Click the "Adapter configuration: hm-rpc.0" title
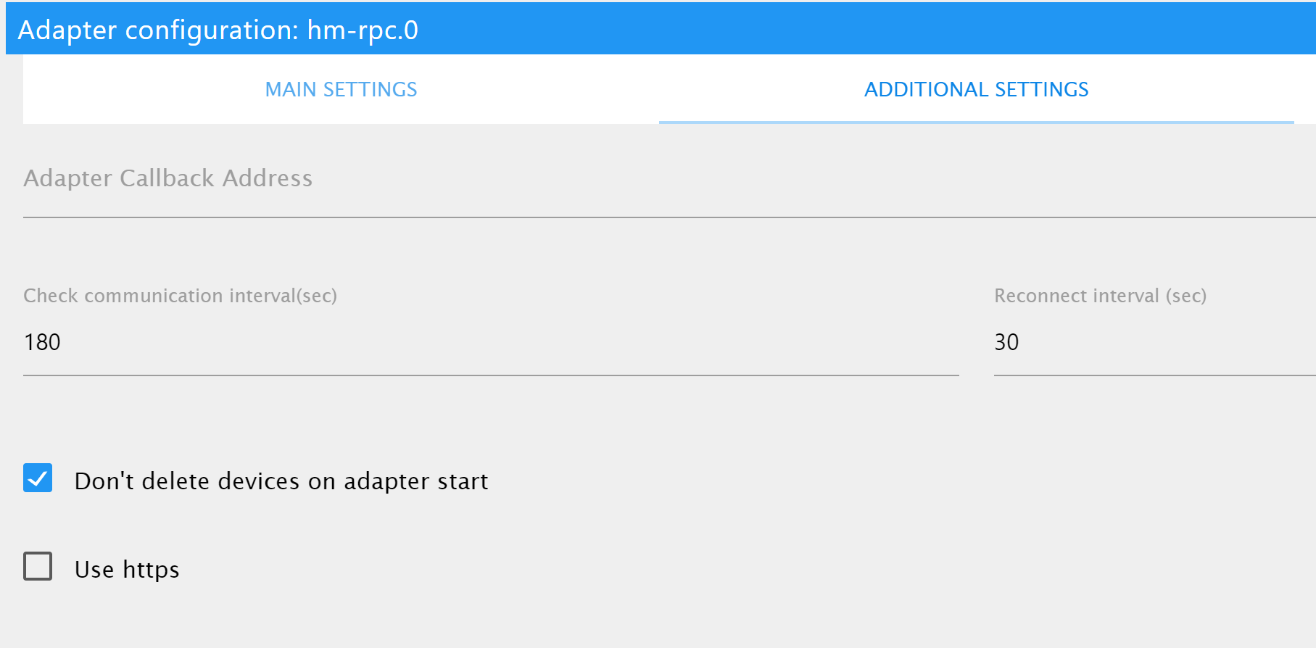The image size is (1316, 648). 218,30
